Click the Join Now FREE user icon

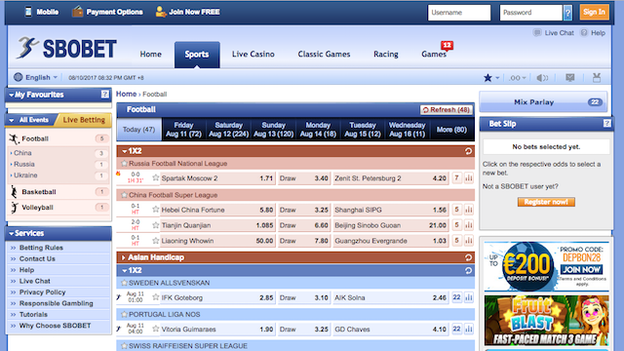(x=160, y=12)
